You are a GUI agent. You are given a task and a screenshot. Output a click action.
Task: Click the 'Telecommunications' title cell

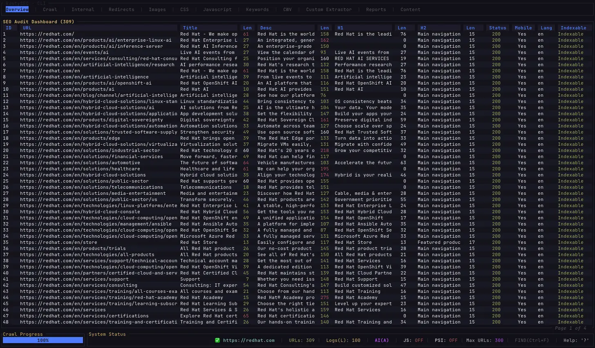pyautogui.click(x=206, y=187)
